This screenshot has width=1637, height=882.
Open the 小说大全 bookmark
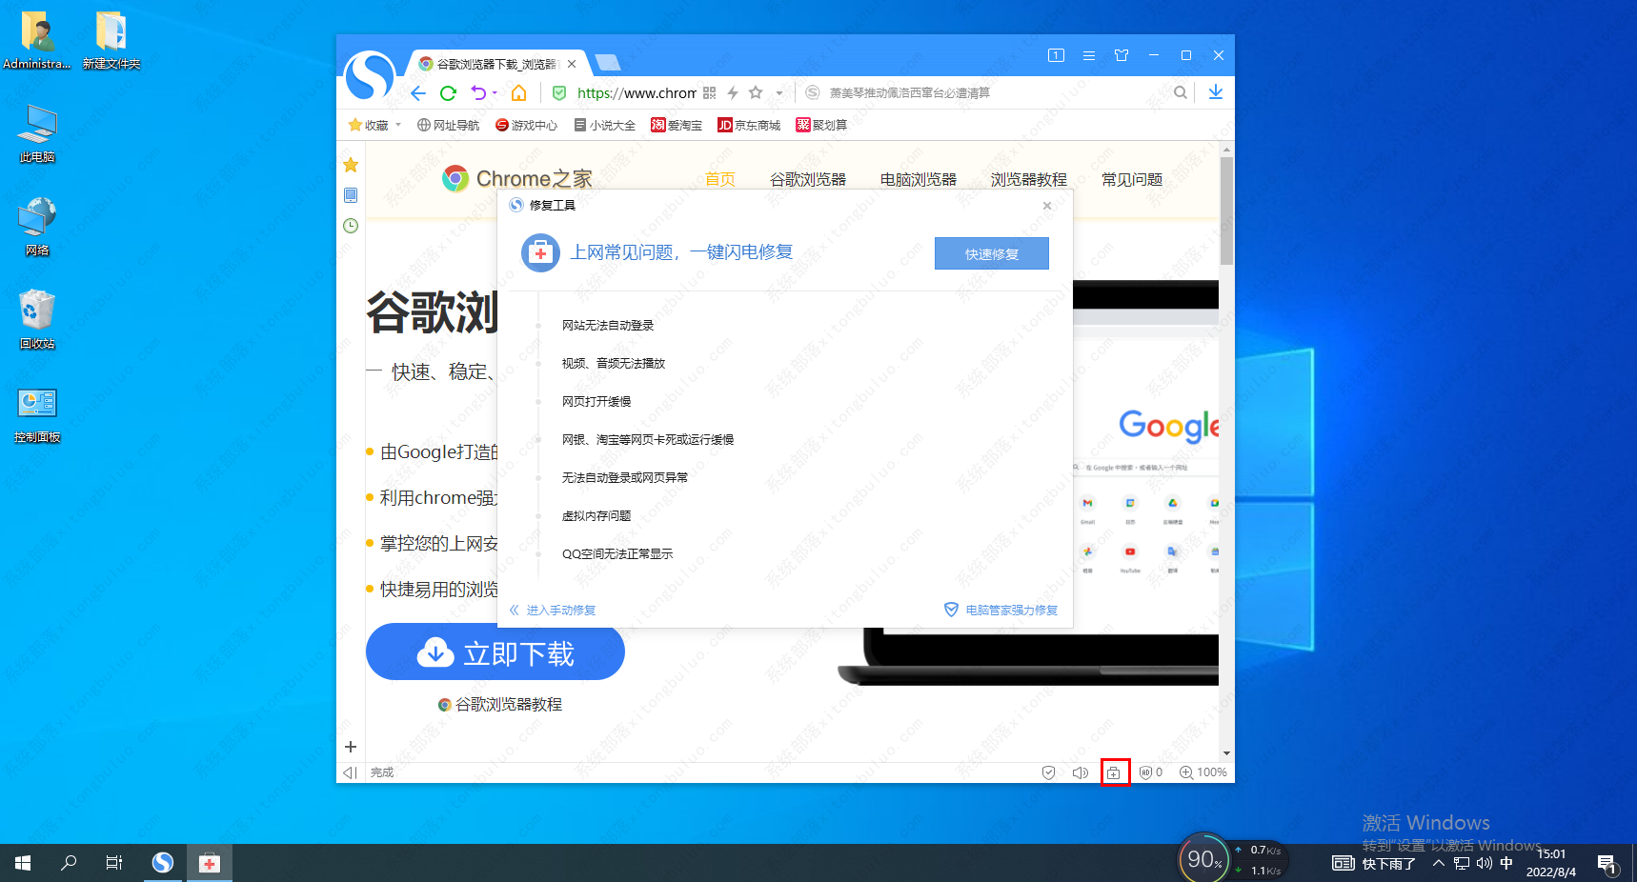pos(605,125)
